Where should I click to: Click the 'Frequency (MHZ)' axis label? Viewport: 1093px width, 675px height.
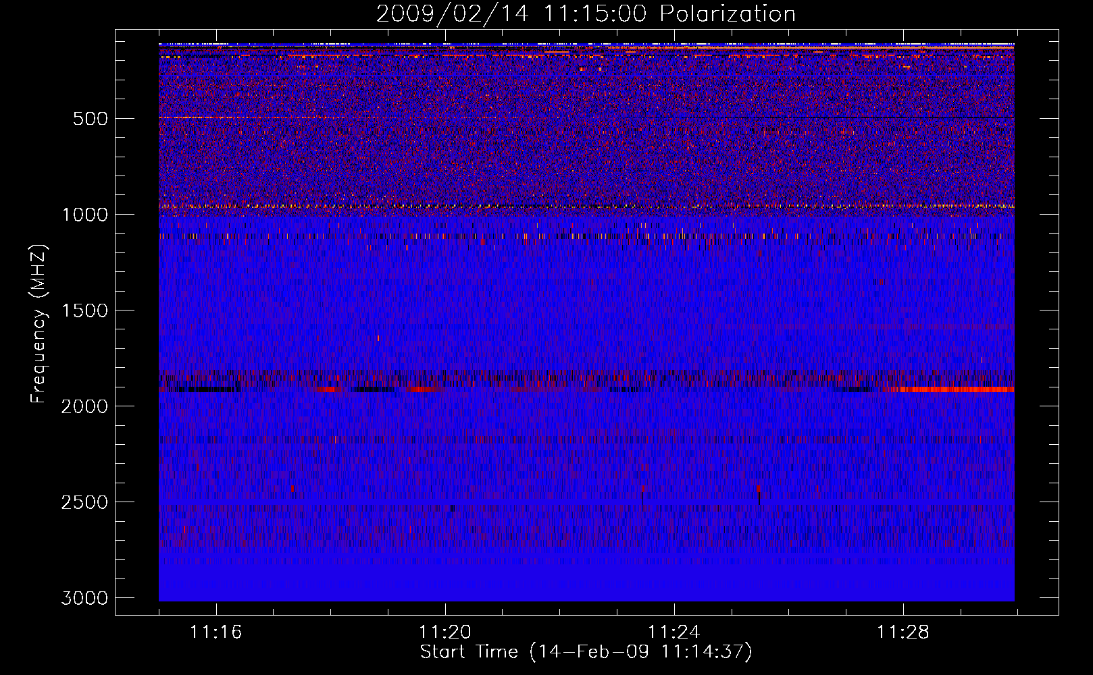pyautogui.click(x=39, y=324)
